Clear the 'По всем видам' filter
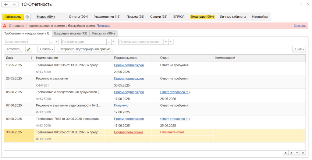 point(114,42)
